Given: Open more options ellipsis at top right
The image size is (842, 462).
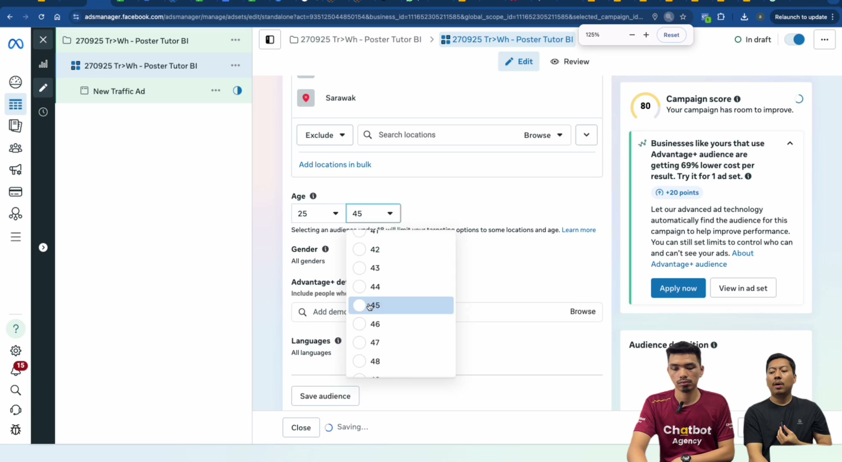Looking at the screenshot, I should tap(824, 40).
